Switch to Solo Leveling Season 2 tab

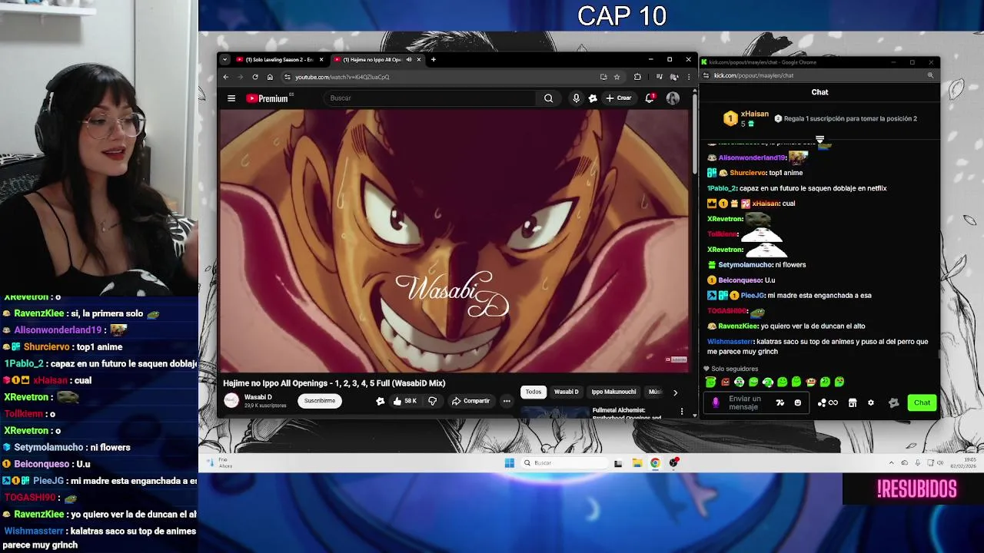[279, 59]
